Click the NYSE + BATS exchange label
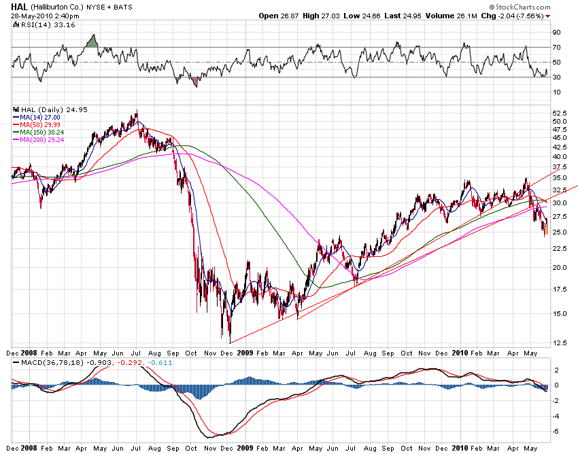The image size is (578, 454). point(109,7)
